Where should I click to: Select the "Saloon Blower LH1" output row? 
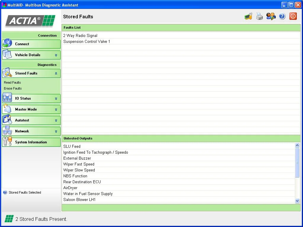(178, 200)
